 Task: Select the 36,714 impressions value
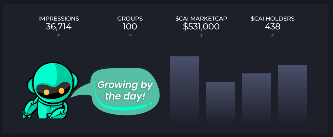58,27
